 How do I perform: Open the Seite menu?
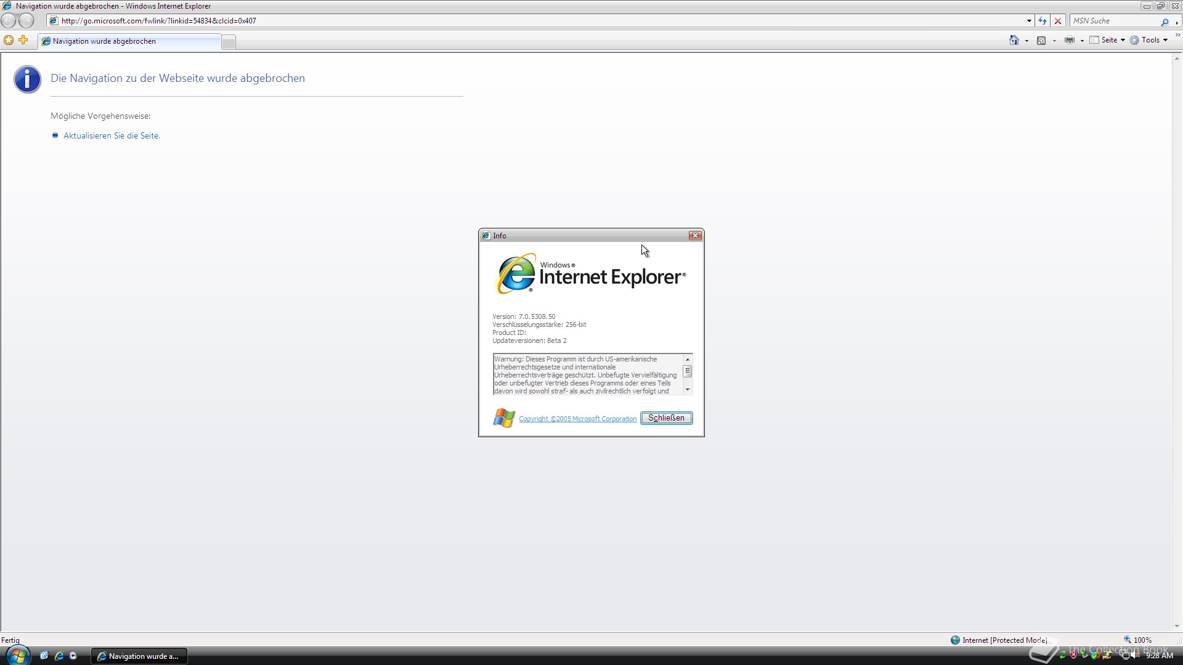[x=1107, y=40]
